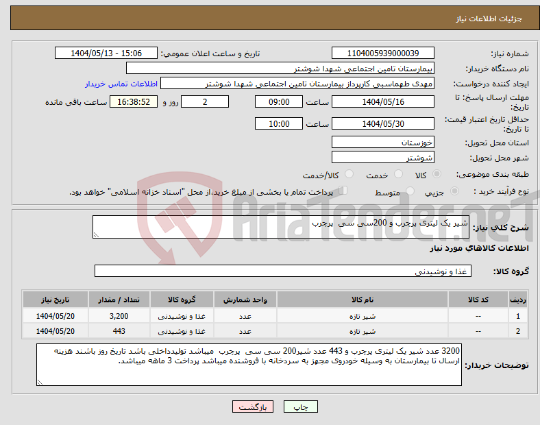Image resolution: width=540 pixels, height=425 pixels.
Task: Select the کالا radio button
Action: click(437, 174)
